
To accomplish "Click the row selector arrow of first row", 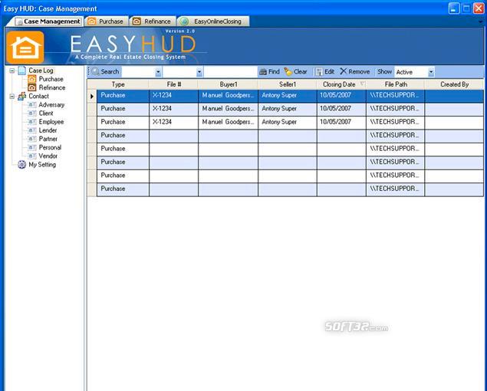I will [92, 97].
